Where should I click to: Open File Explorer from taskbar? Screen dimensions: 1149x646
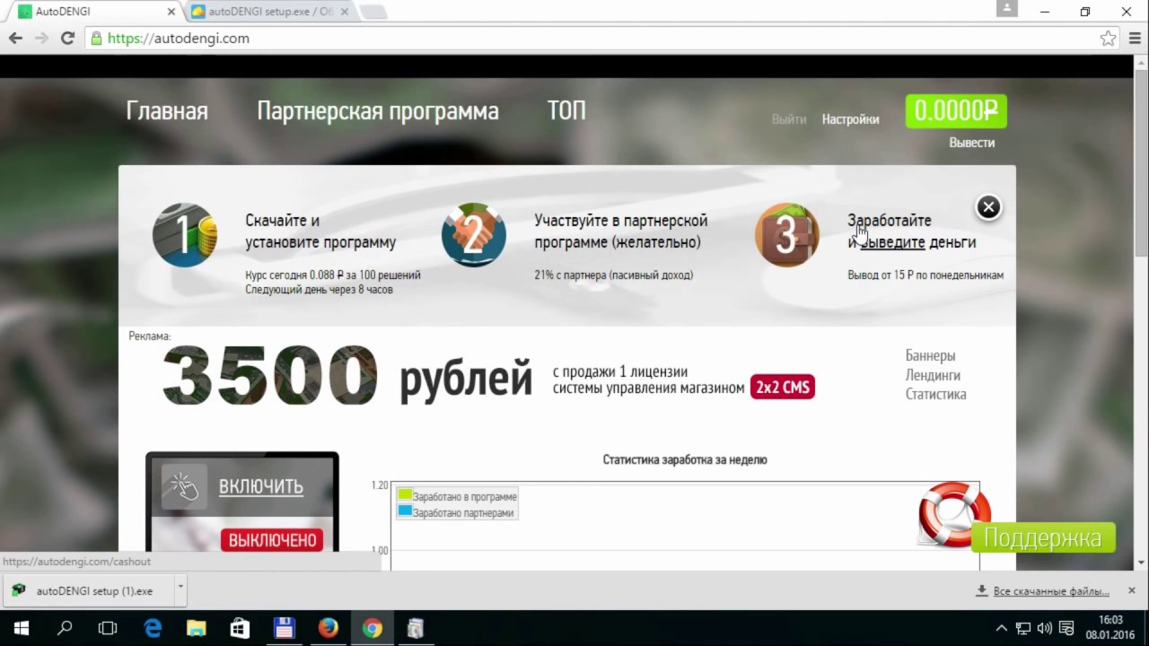[196, 628]
